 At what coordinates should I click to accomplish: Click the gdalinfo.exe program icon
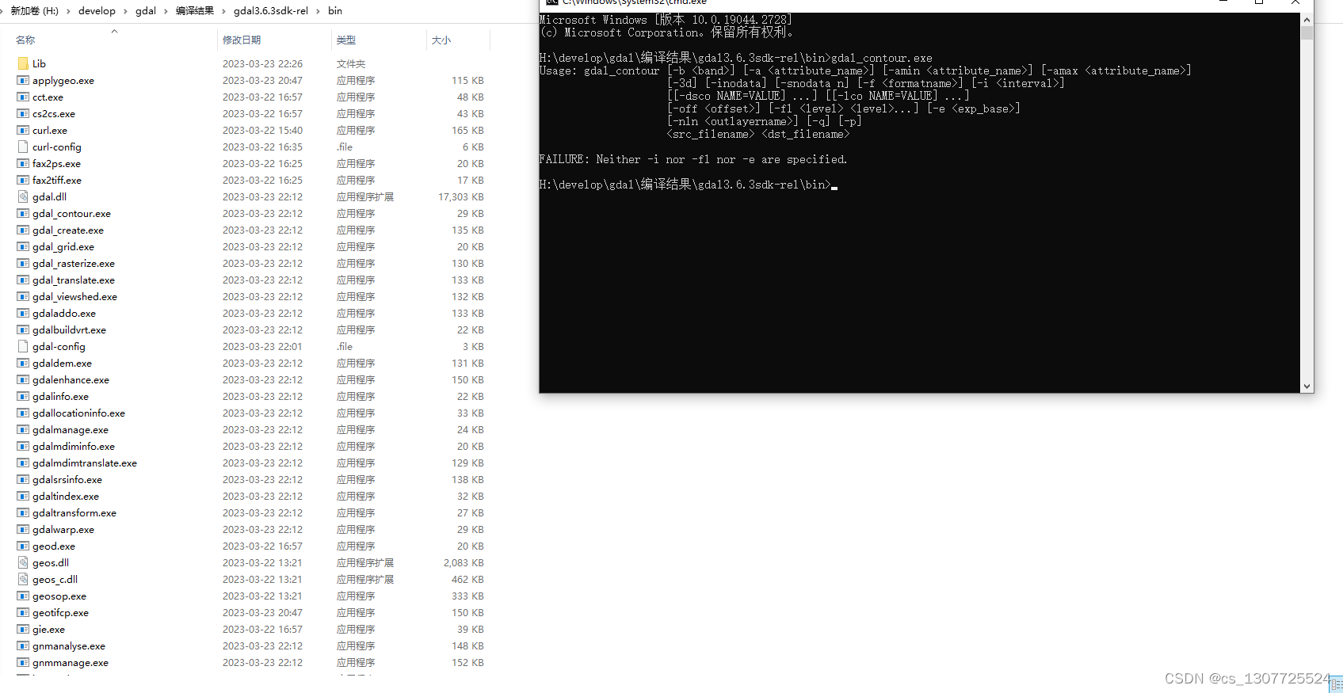(23, 396)
